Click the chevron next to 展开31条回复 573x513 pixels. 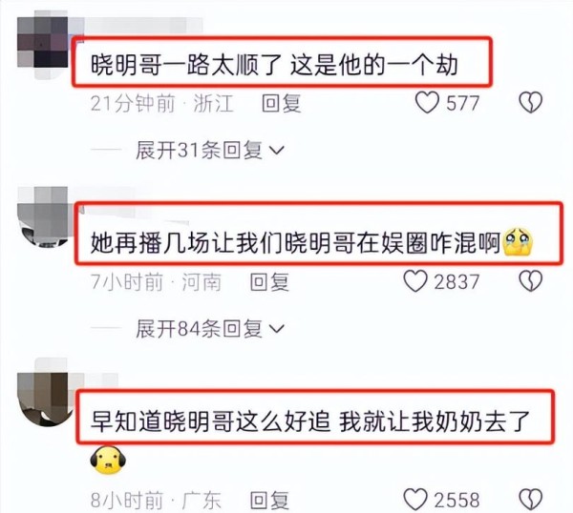(x=277, y=151)
